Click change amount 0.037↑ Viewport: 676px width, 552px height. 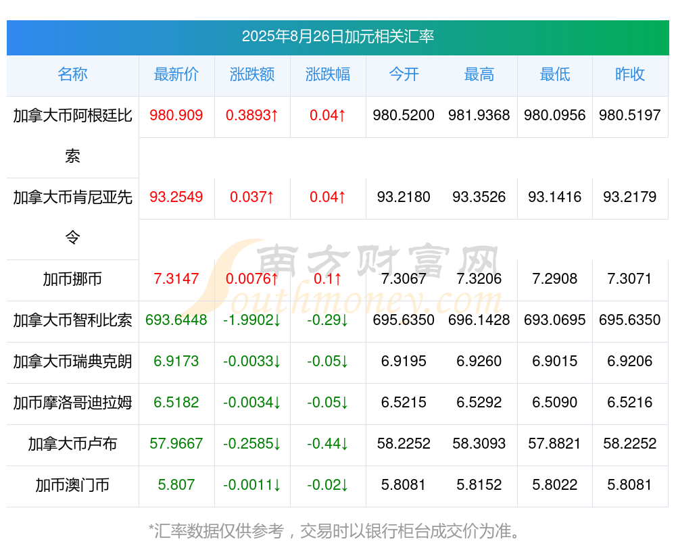252,197
